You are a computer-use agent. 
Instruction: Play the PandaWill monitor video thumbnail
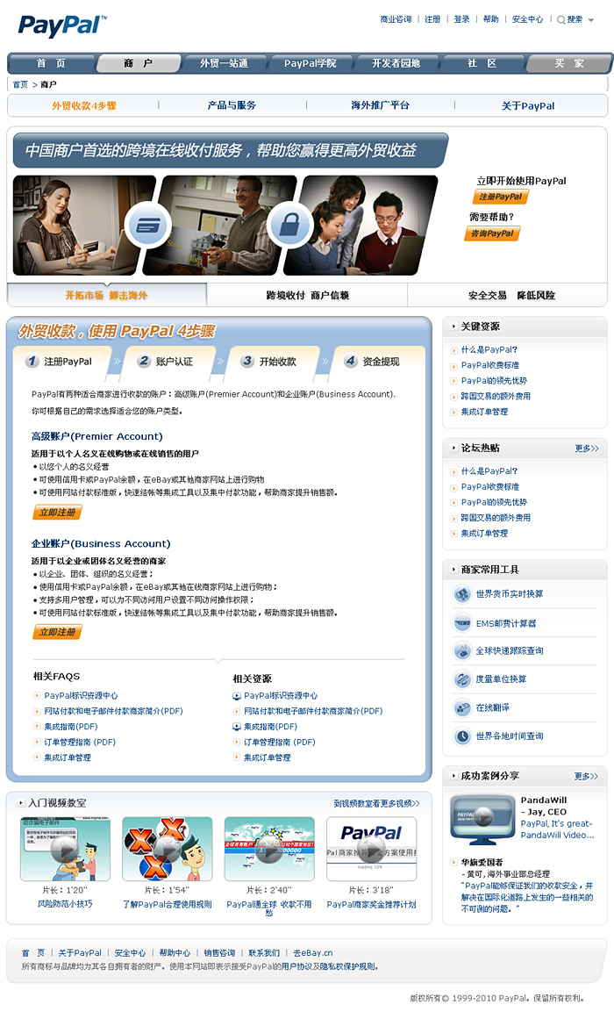coord(482,820)
